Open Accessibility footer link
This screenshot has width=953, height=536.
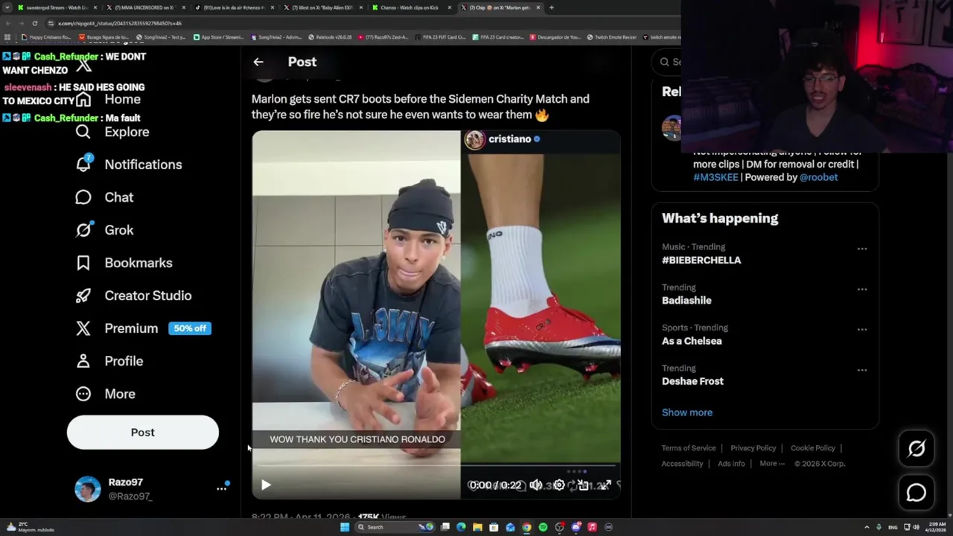(682, 464)
